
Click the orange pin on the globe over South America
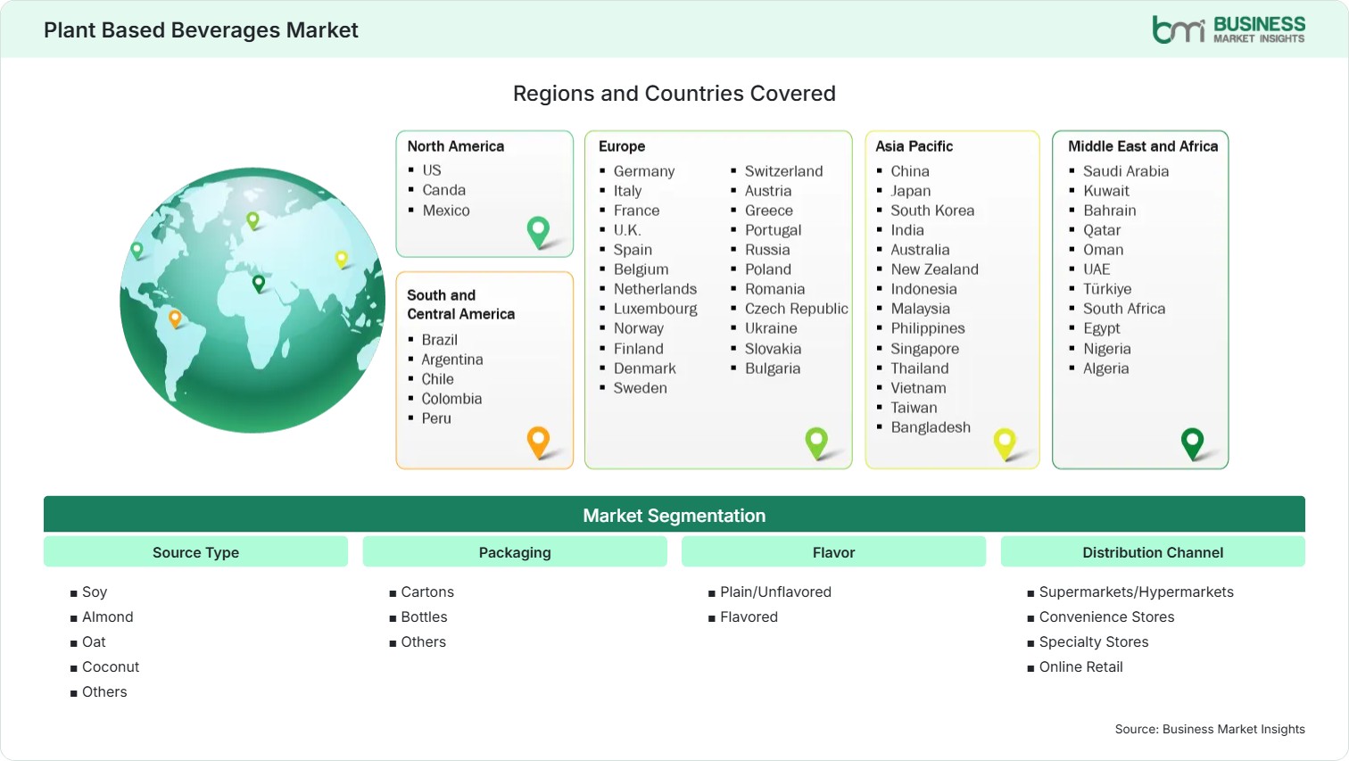click(x=175, y=318)
